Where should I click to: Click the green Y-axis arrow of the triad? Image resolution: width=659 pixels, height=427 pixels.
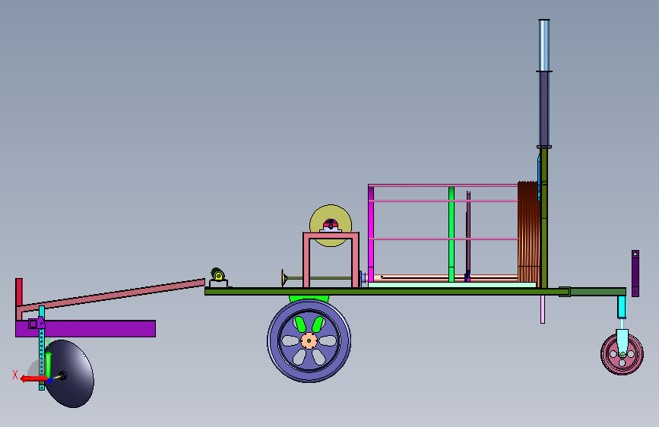(x=49, y=365)
